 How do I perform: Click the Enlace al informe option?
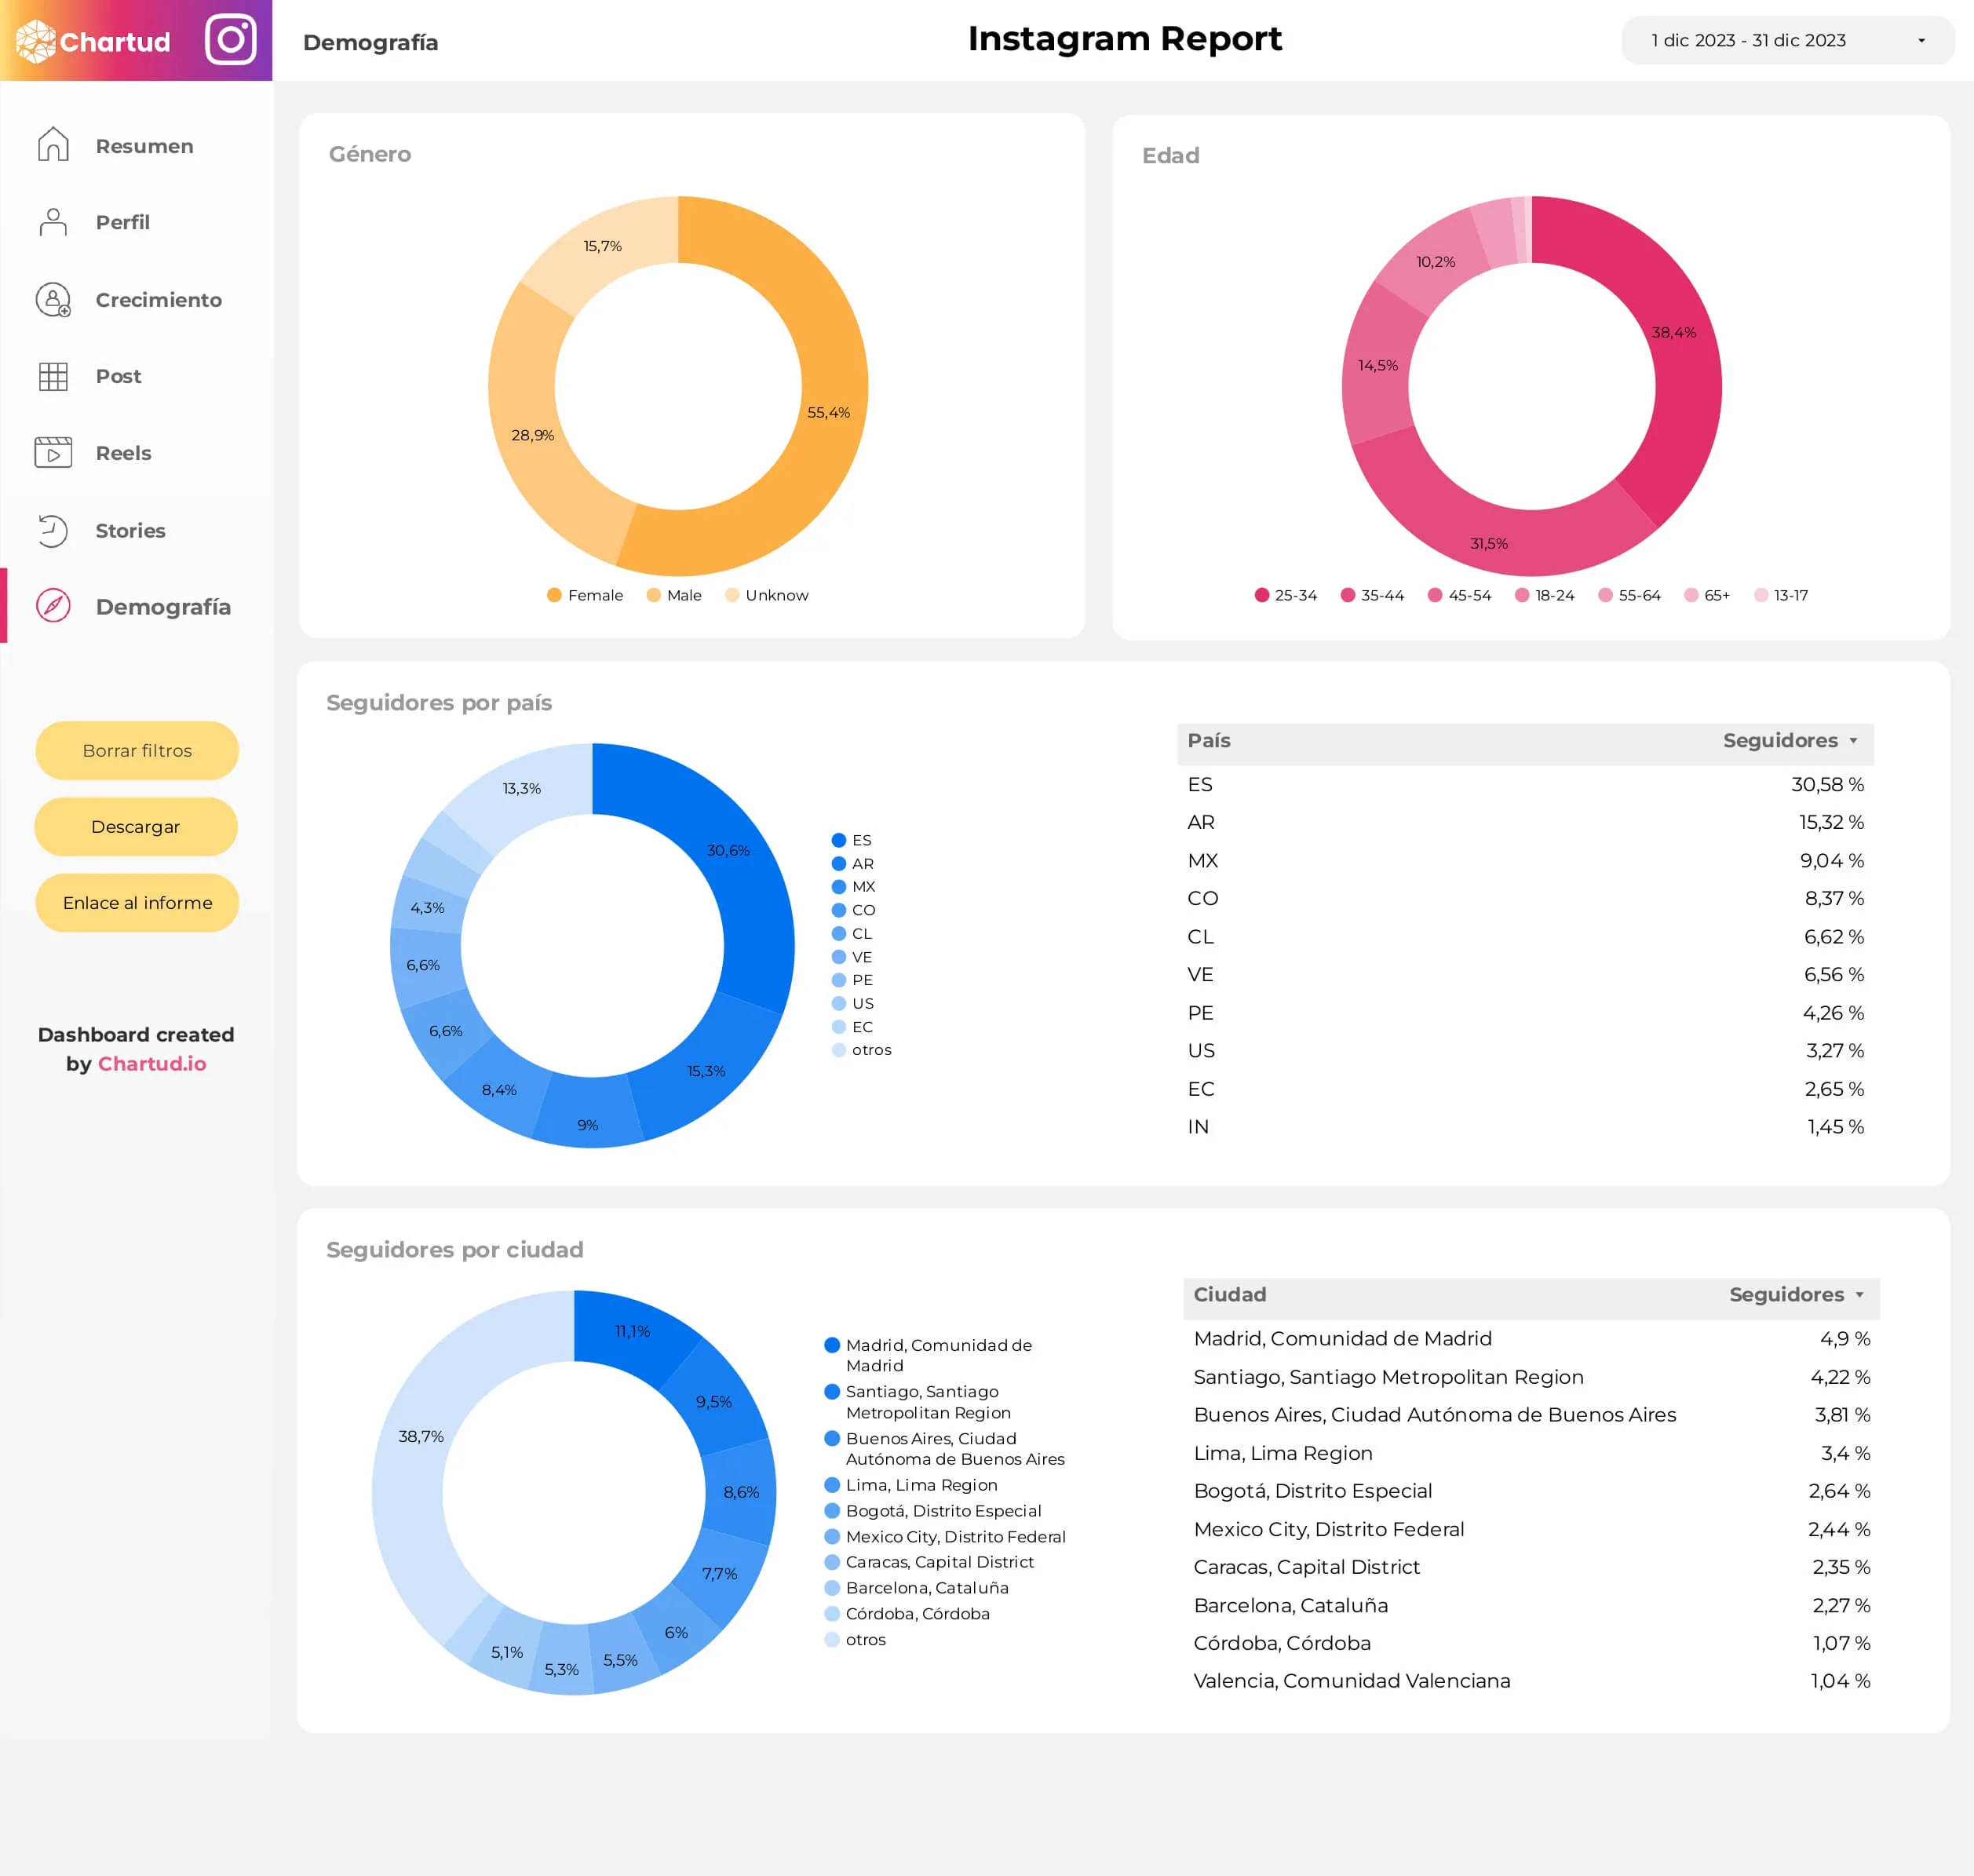[137, 902]
